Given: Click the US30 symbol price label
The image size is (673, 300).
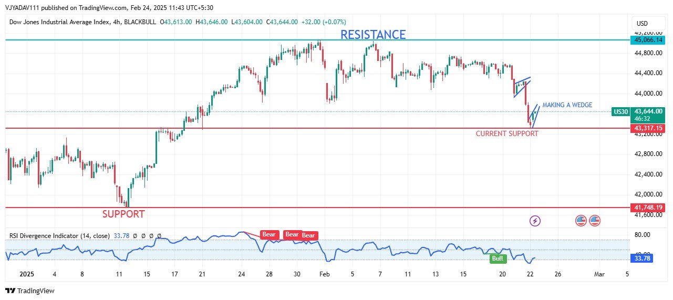Looking at the screenshot, I should [x=620, y=111].
